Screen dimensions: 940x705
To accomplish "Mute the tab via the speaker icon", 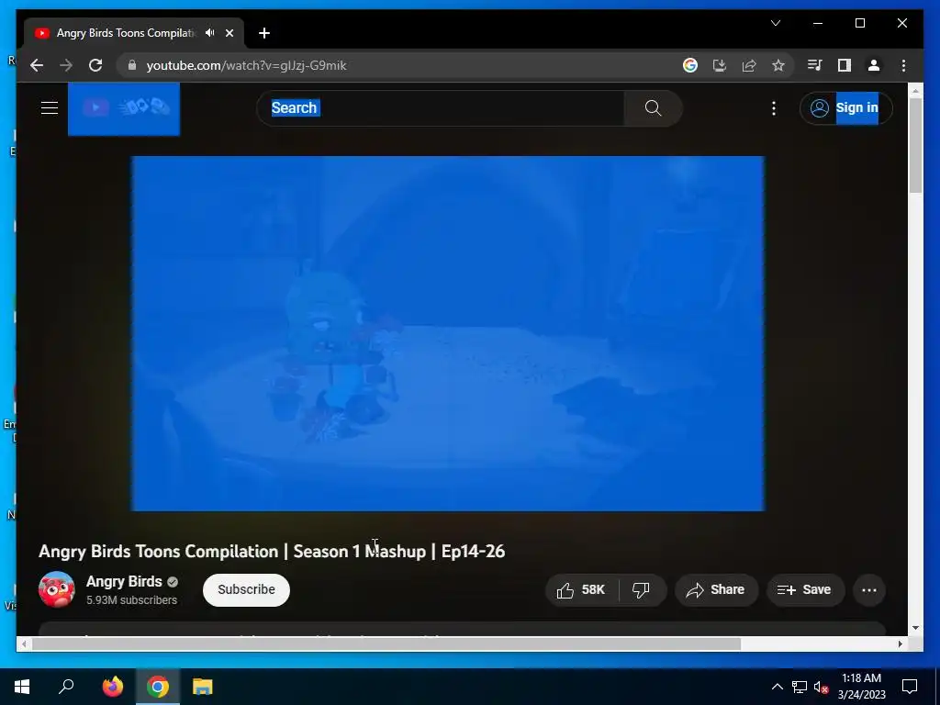I will 210,32.
